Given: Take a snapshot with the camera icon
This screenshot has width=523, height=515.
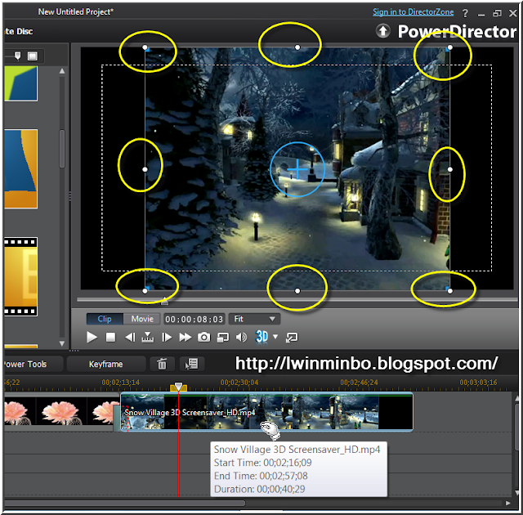Looking at the screenshot, I should [x=203, y=338].
